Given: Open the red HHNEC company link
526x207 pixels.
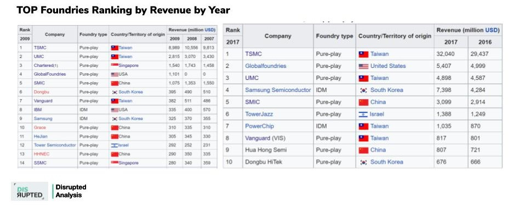Looking at the screenshot, I should 42,154.
